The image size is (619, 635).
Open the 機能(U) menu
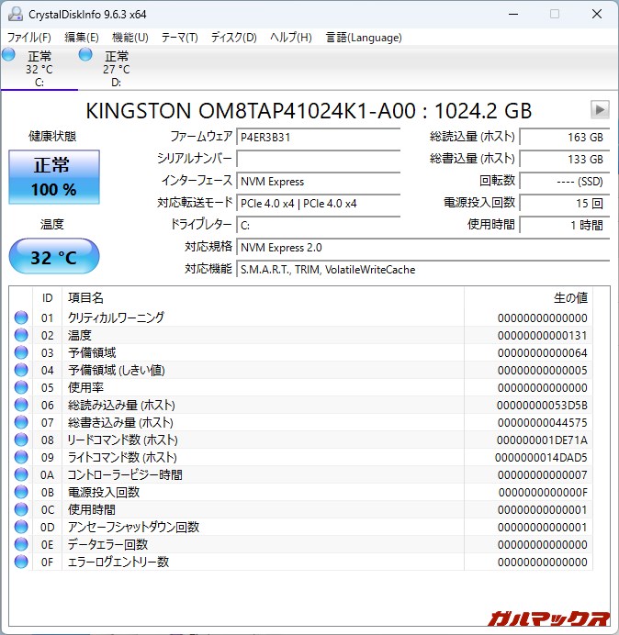[129, 38]
